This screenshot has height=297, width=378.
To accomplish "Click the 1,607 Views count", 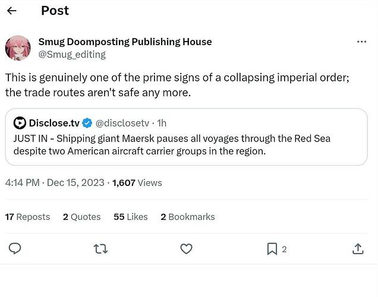I will pos(137,183).
